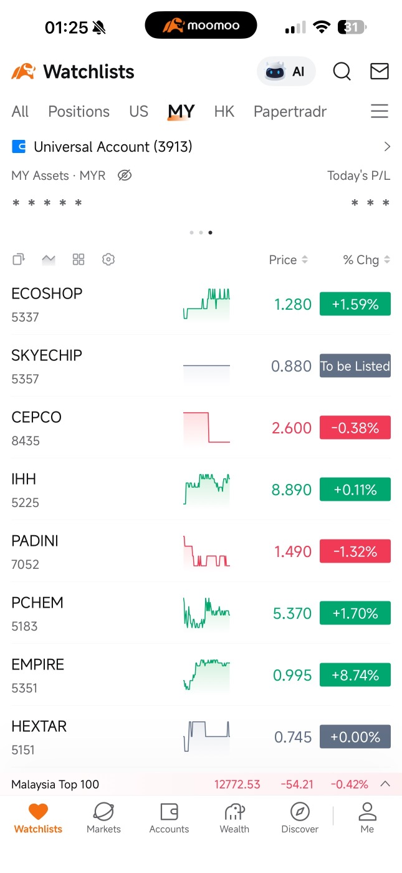Open the watchlist tabs hamburger menu
This screenshot has width=402, height=873.
[x=380, y=111]
